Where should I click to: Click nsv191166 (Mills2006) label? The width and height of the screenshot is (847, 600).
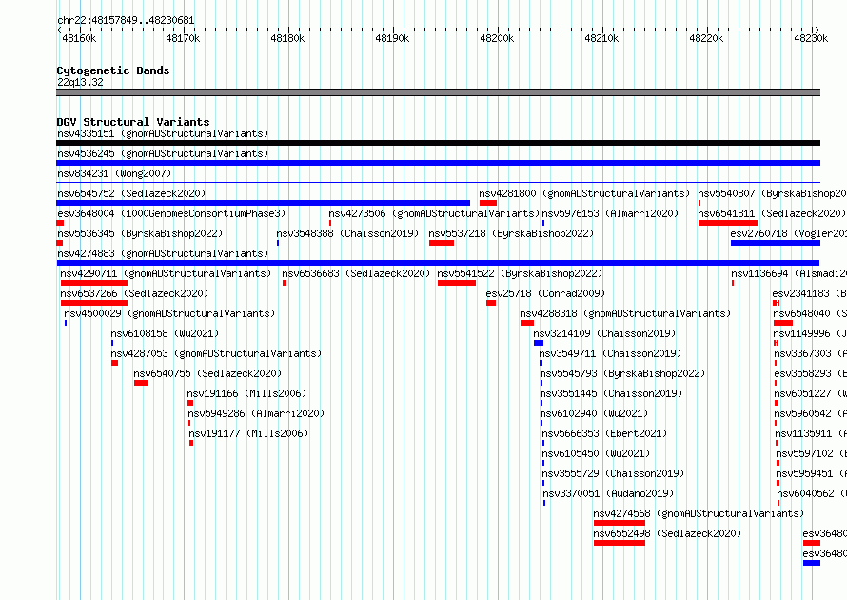click(246, 393)
